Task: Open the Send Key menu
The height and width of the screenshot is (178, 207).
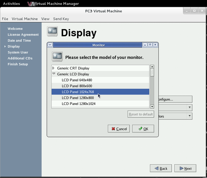Action: pos(61,19)
